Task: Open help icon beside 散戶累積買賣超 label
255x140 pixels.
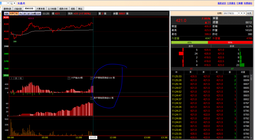Action: (92, 98)
